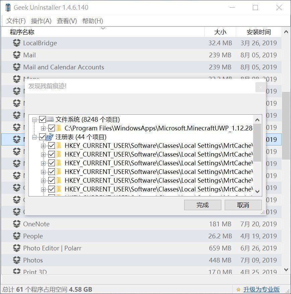Collapse the 文件系统 tree node
Screen dimensions: 291x294
(34, 120)
